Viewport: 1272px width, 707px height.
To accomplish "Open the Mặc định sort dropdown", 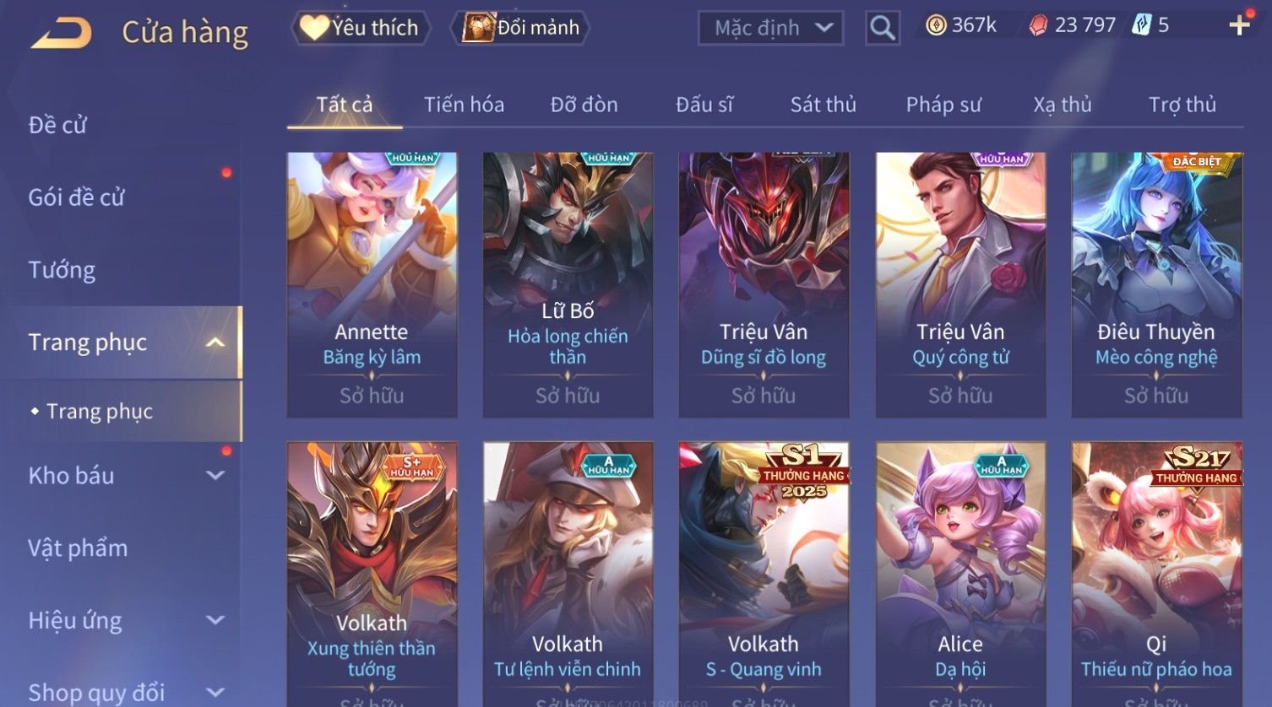I will (771, 28).
